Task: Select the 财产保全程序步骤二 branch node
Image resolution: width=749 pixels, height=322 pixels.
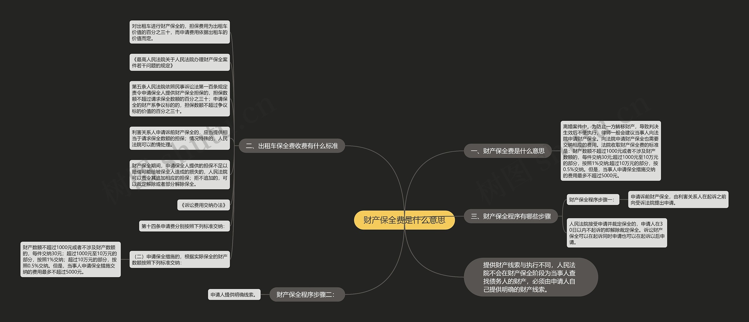Action: click(307, 295)
